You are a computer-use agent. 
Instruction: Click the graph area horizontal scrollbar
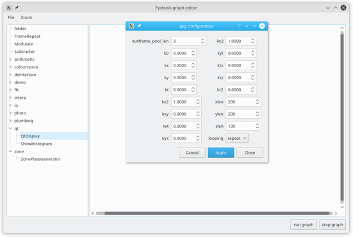coord(217,213)
